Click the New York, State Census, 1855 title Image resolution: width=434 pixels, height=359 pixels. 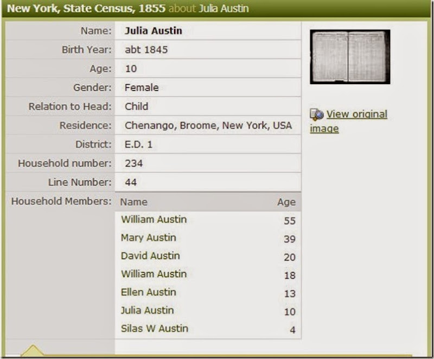[86, 8]
